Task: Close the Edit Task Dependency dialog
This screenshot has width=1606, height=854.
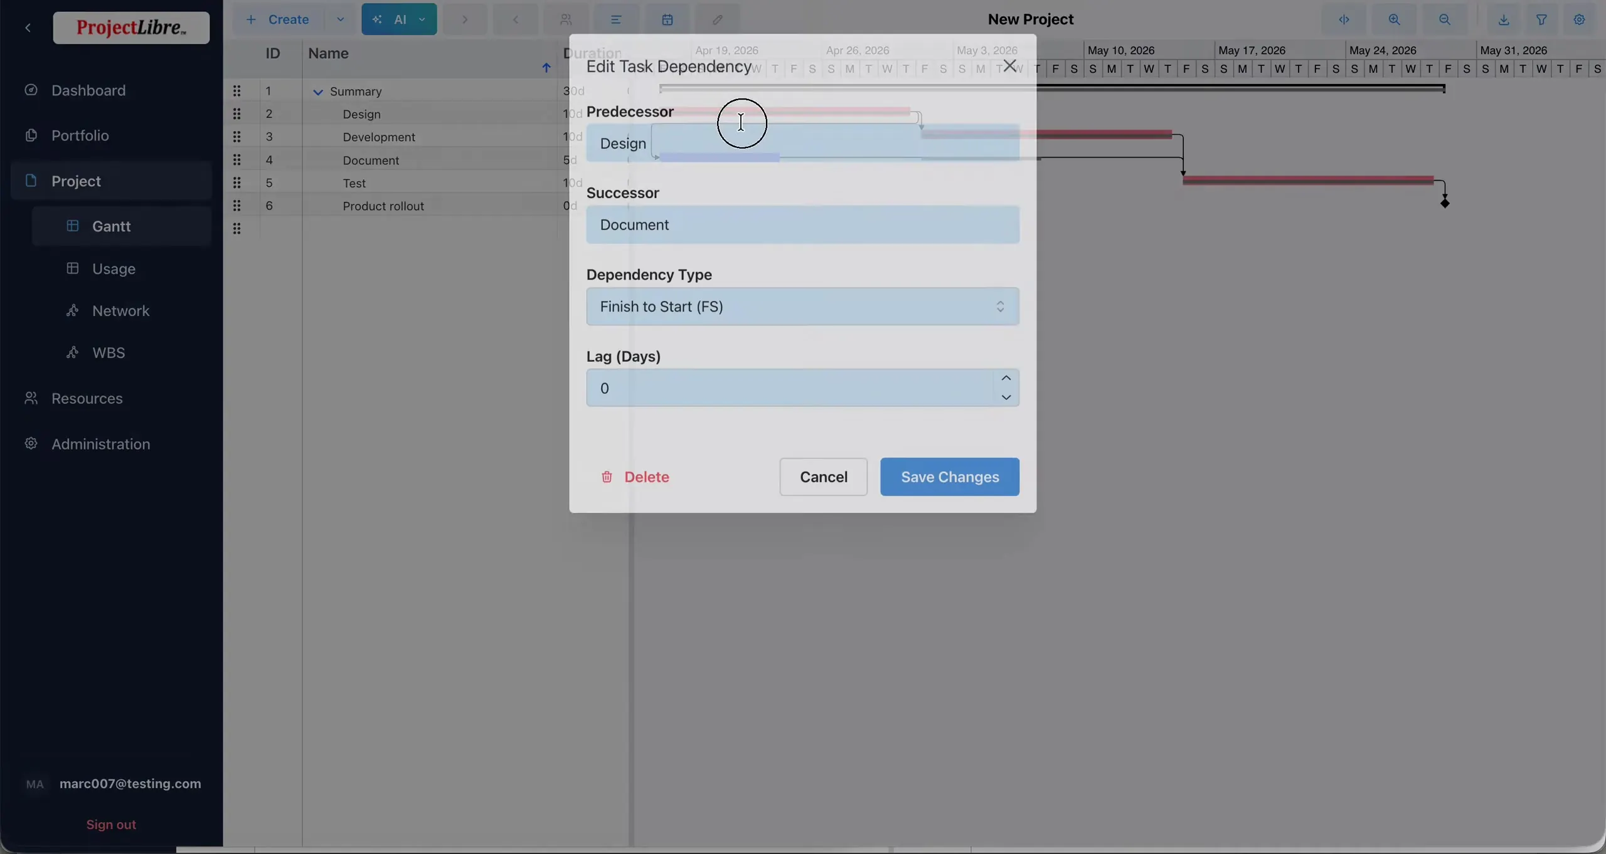Action: (x=1009, y=66)
